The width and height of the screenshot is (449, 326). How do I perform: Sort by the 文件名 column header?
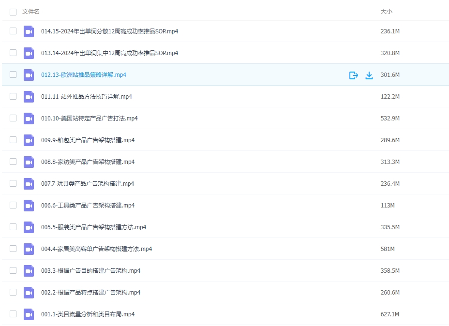[31, 12]
